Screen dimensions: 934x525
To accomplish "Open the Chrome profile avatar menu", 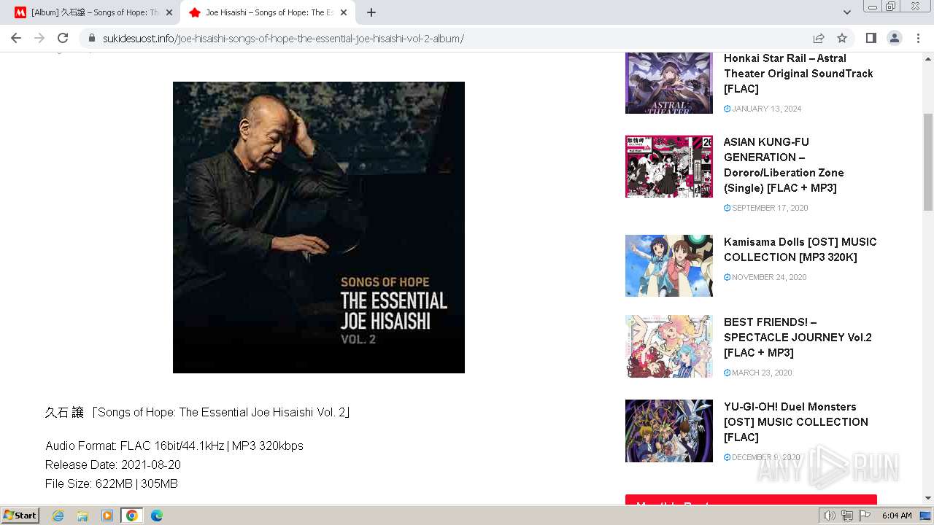I will [x=894, y=38].
